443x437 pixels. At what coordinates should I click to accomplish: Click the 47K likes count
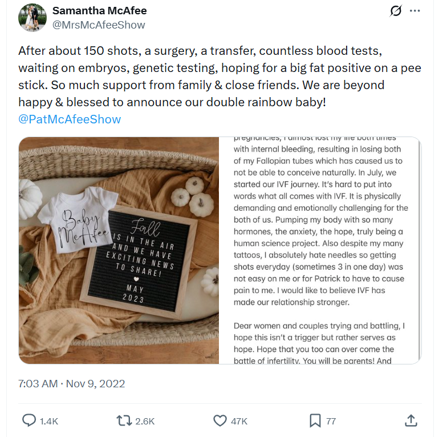pos(239,421)
